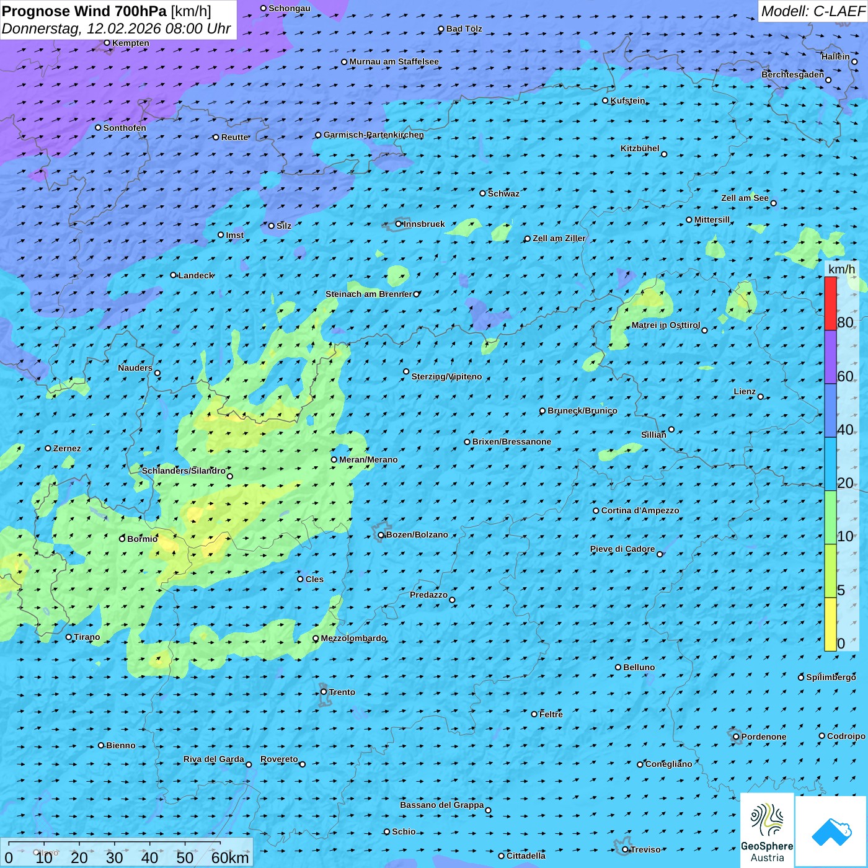Click the Bormio city marker
The height and width of the screenshot is (868, 868).
click(x=122, y=539)
